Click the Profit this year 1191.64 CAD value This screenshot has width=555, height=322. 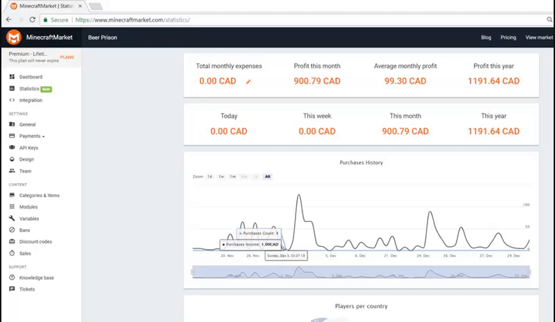pyautogui.click(x=493, y=81)
